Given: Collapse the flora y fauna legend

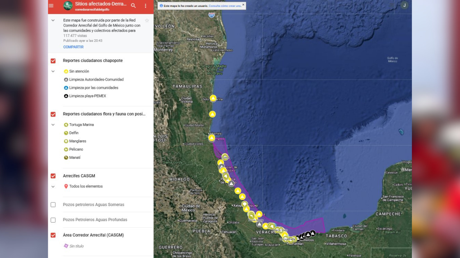Looking at the screenshot, I should (53, 125).
